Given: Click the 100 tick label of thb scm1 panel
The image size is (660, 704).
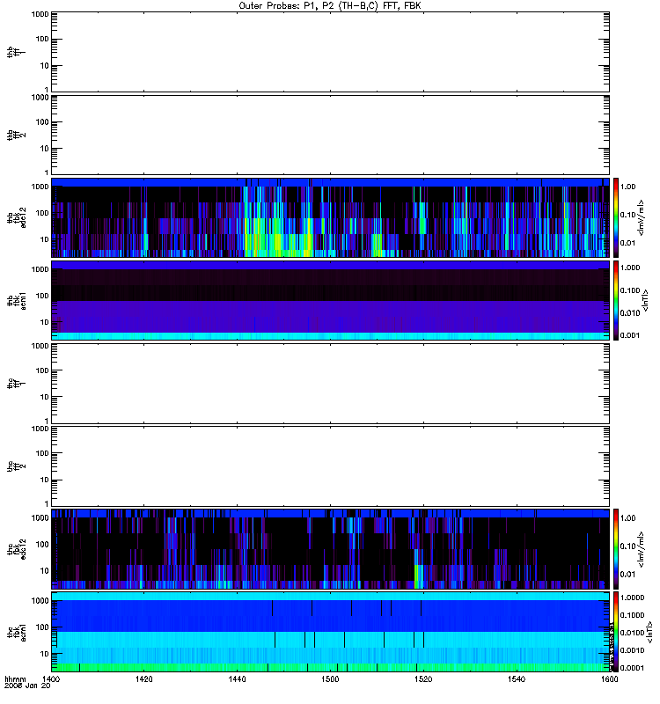Looking at the screenshot, I should [x=42, y=296].
